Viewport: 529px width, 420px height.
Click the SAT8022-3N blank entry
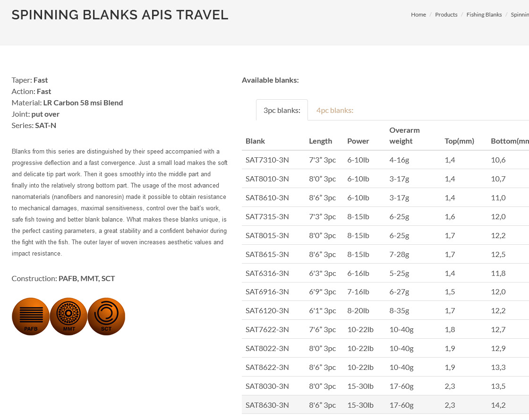(267, 349)
